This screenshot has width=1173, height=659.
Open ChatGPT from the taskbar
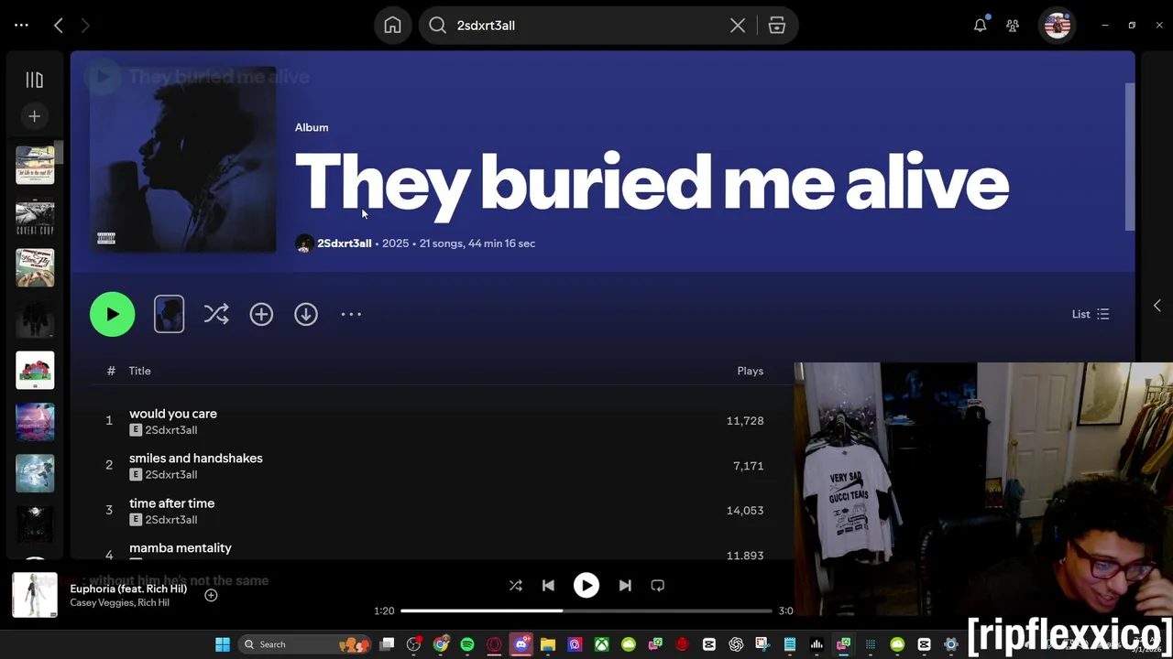pos(736,644)
